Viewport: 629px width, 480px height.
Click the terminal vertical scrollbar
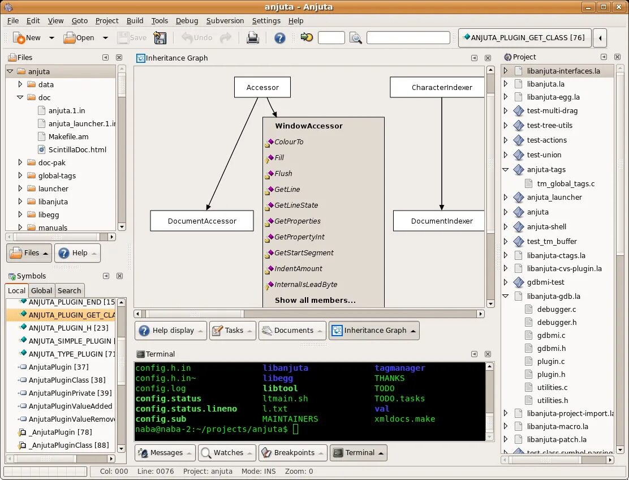[489, 401]
